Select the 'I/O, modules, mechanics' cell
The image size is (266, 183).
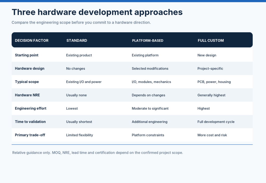pyautogui.click(x=151, y=82)
